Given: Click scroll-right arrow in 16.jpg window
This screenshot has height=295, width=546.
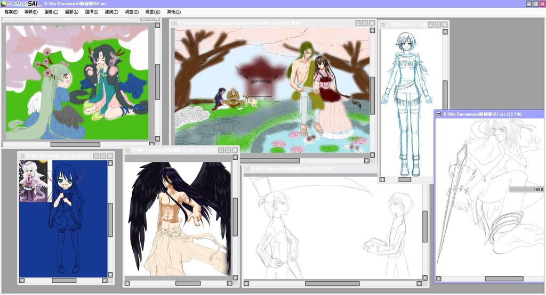Looking at the screenshot, I should (366, 161).
